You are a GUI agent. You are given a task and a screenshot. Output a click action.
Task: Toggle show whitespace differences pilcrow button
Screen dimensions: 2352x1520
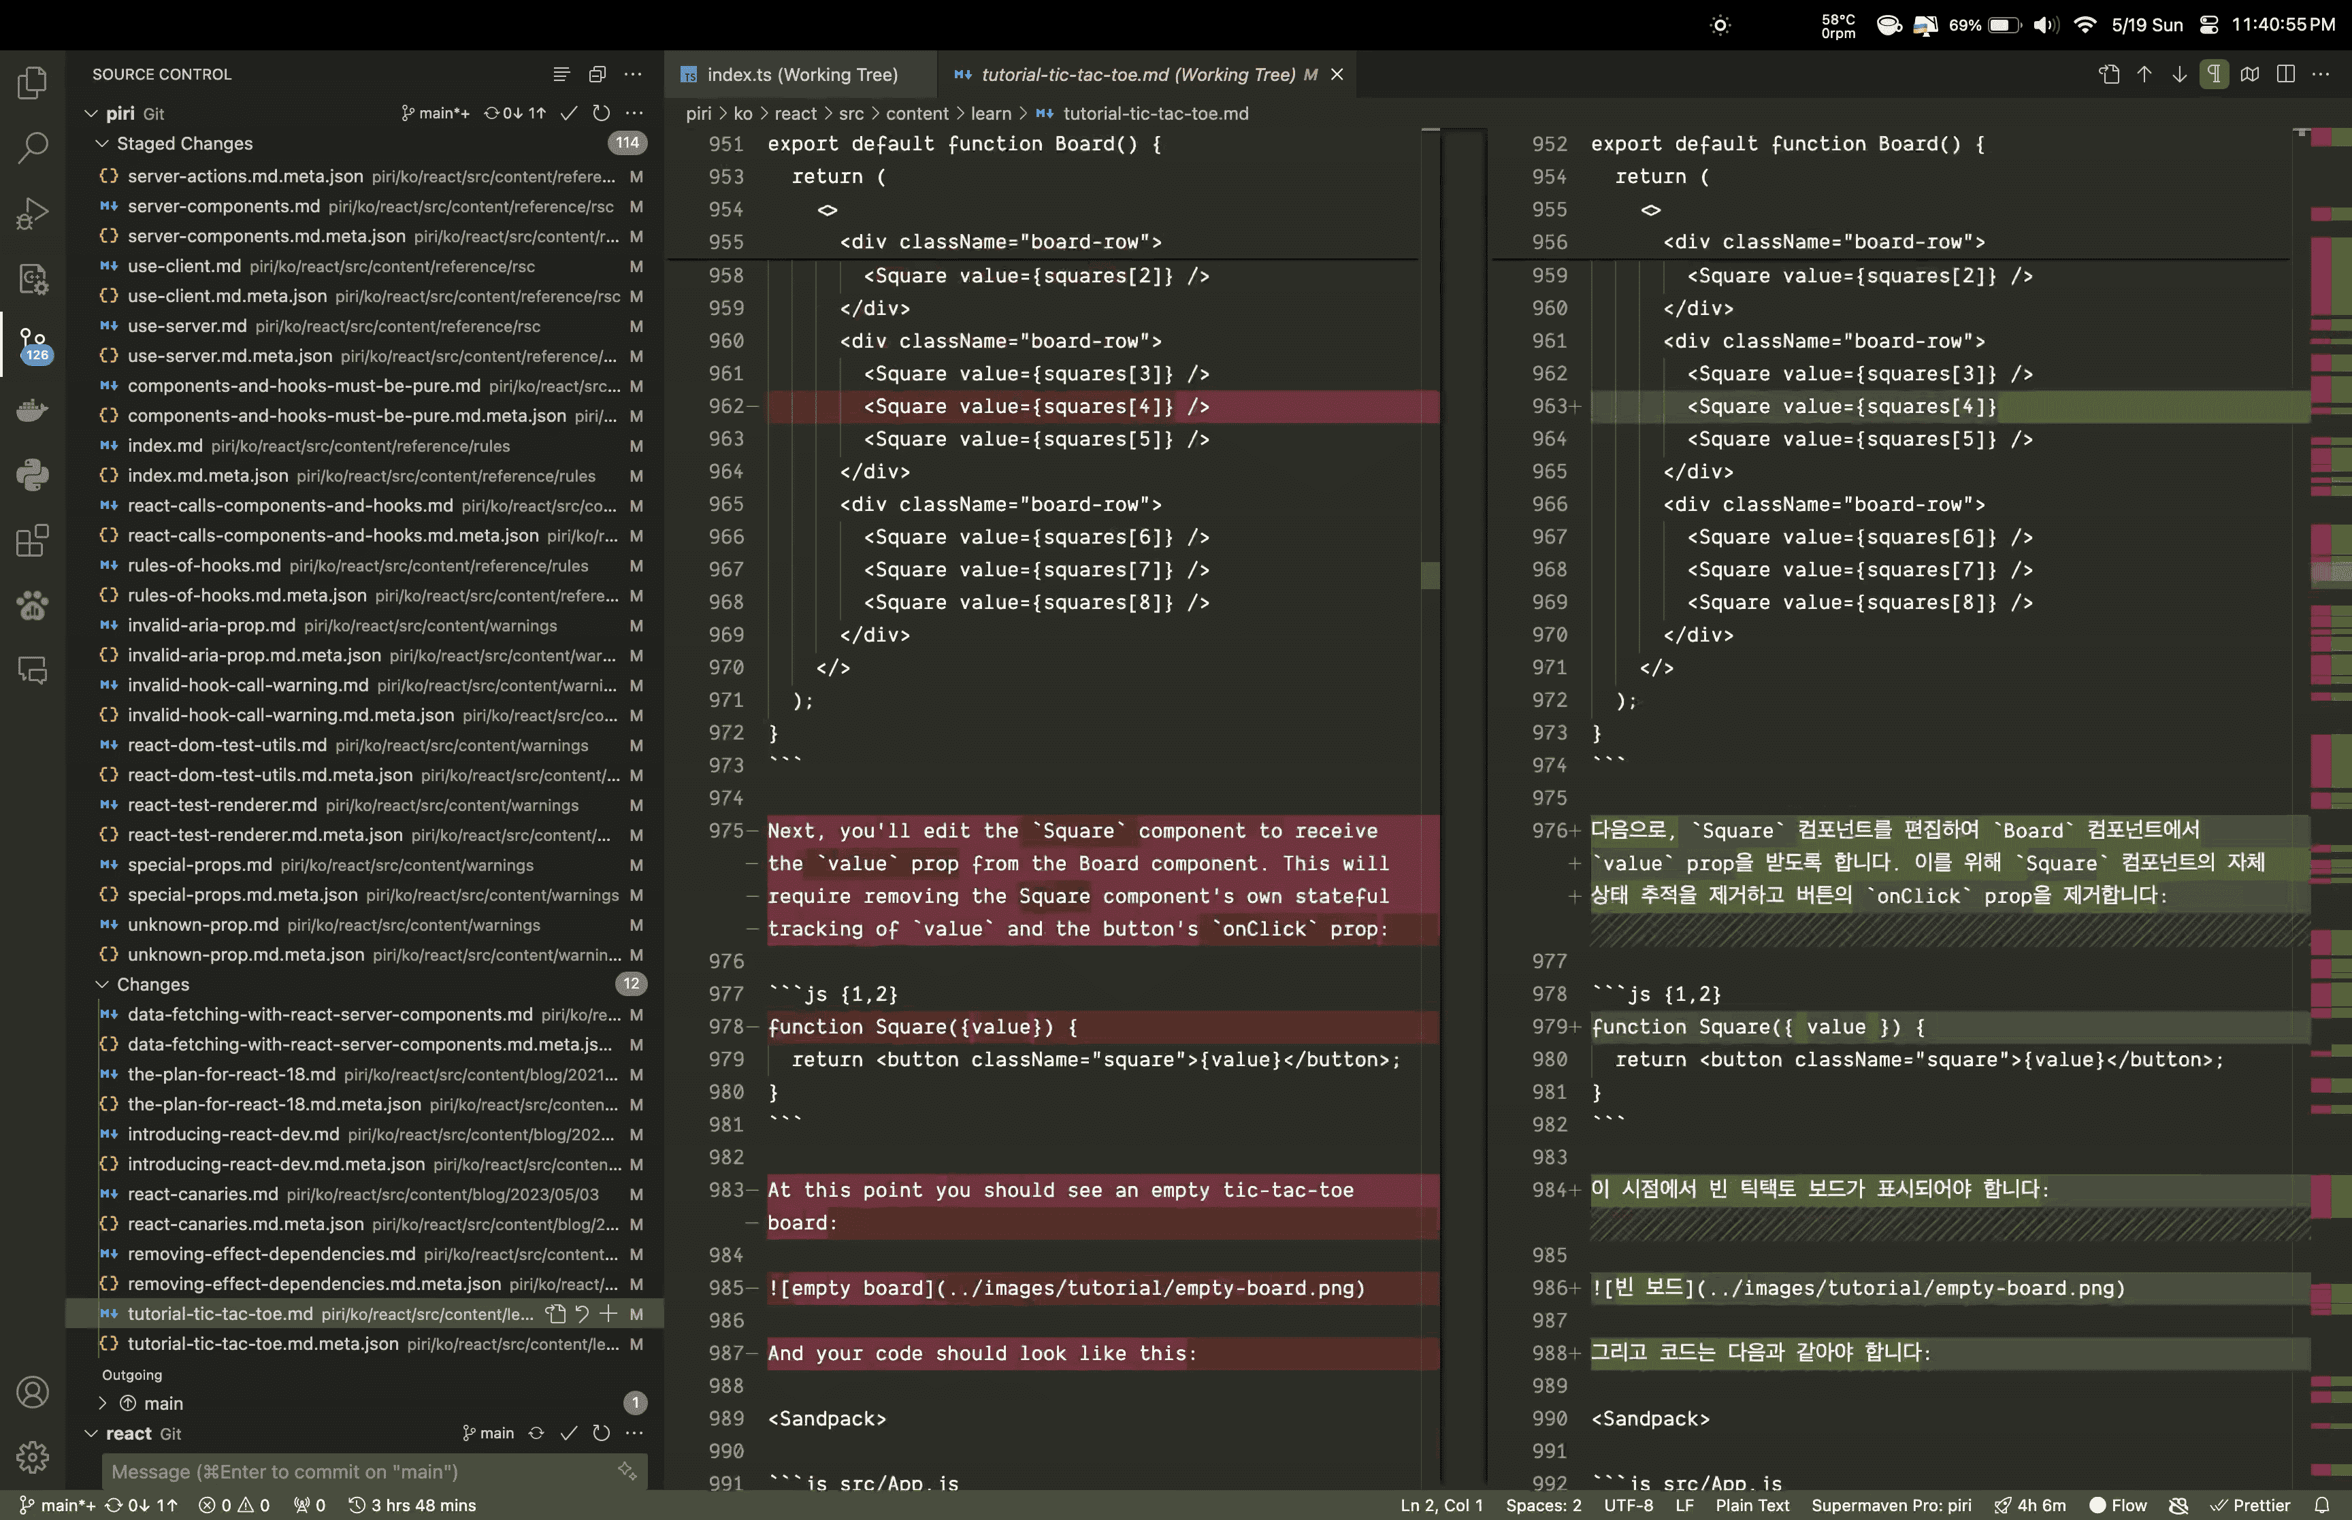click(2214, 75)
